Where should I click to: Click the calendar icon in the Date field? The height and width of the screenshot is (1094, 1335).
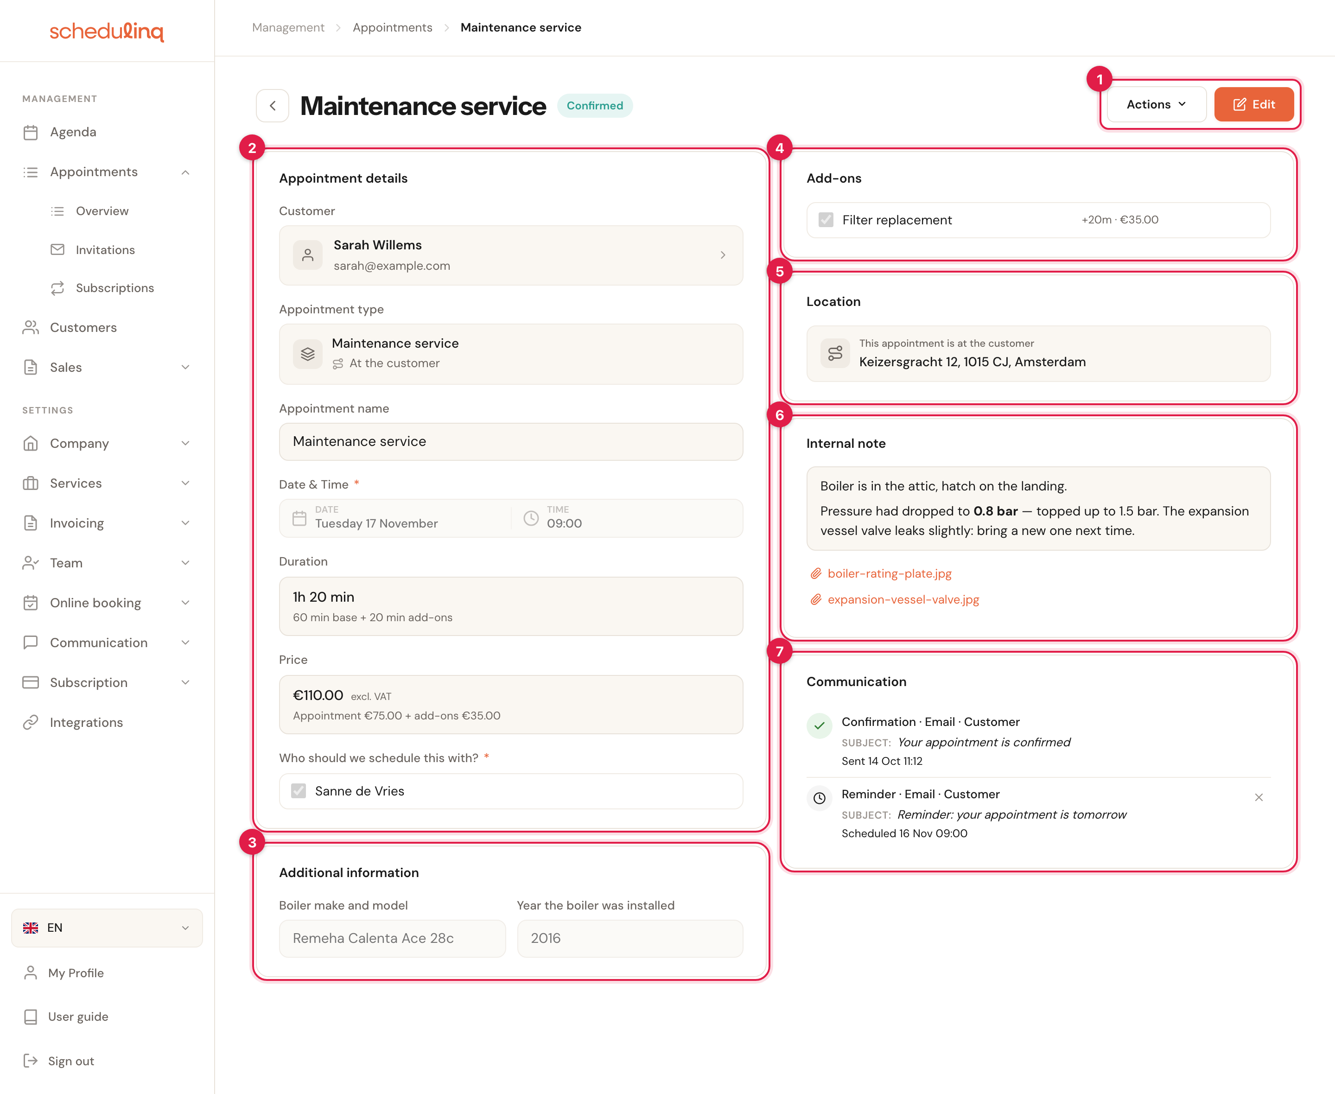(299, 518)
